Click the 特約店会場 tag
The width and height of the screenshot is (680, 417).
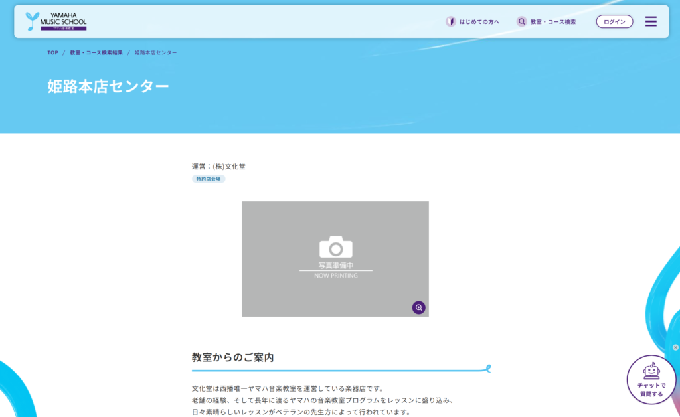[x=209, y=179]
